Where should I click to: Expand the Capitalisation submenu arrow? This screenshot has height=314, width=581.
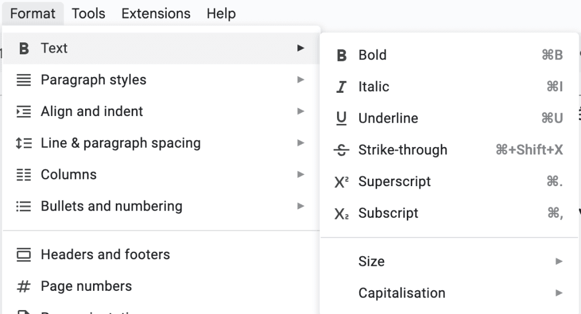pos(559,293)
